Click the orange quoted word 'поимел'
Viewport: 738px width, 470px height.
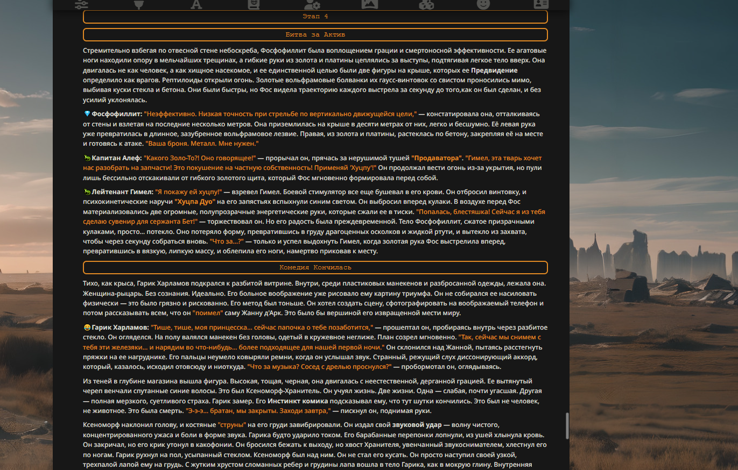[207, 313]
